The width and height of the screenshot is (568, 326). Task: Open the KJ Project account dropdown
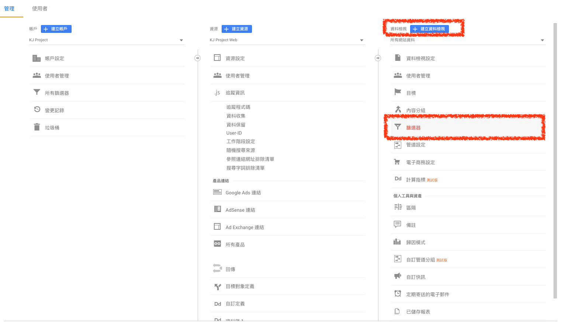point(107,40)
